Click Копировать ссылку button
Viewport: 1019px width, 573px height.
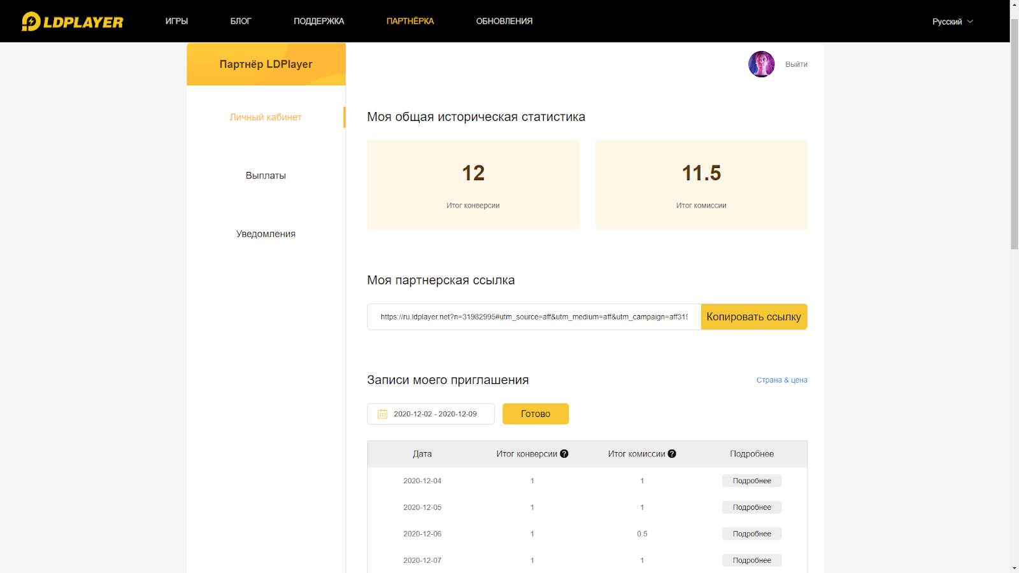coord(754,317)
